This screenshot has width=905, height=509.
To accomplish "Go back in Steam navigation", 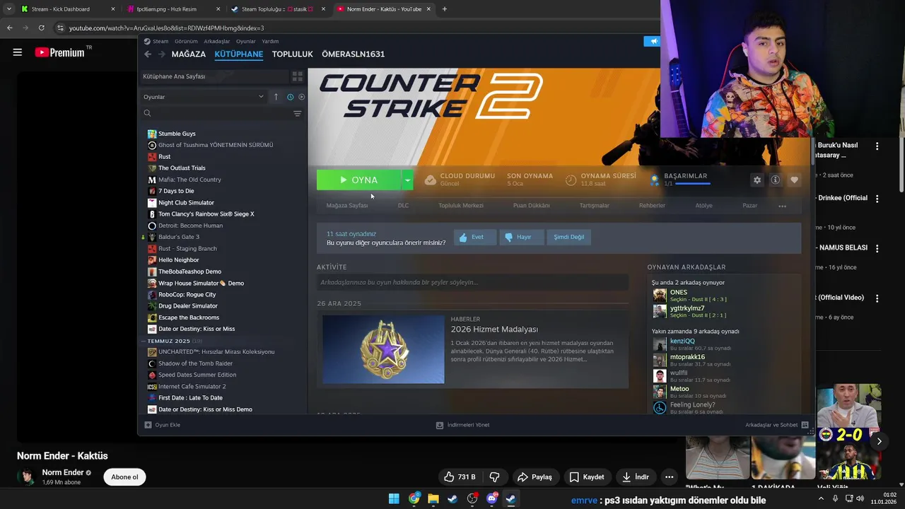I will coord(148,54).
